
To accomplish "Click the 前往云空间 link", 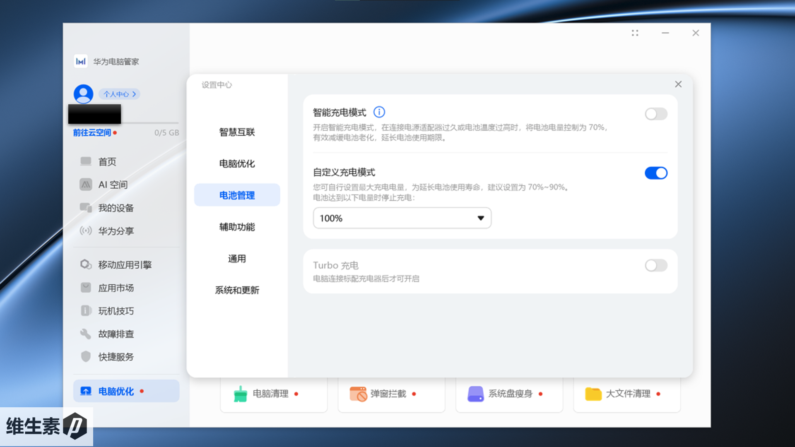I will 92,132.
